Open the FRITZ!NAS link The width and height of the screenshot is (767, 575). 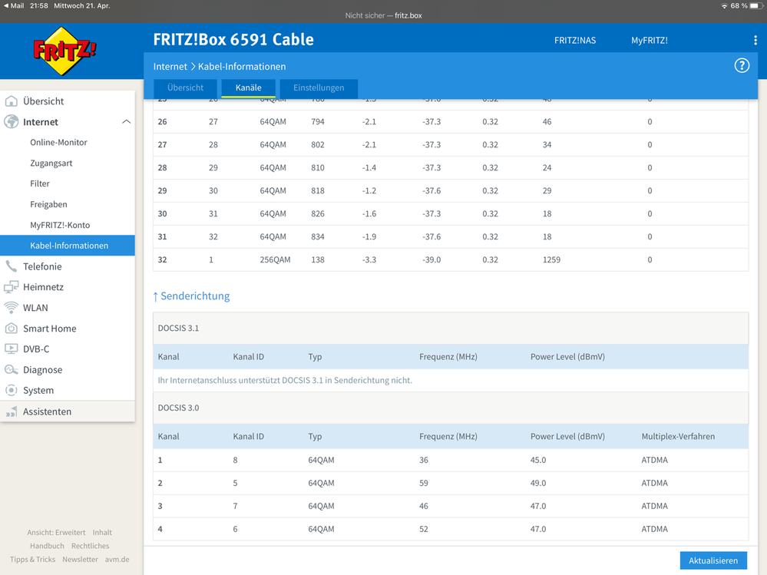574,41
